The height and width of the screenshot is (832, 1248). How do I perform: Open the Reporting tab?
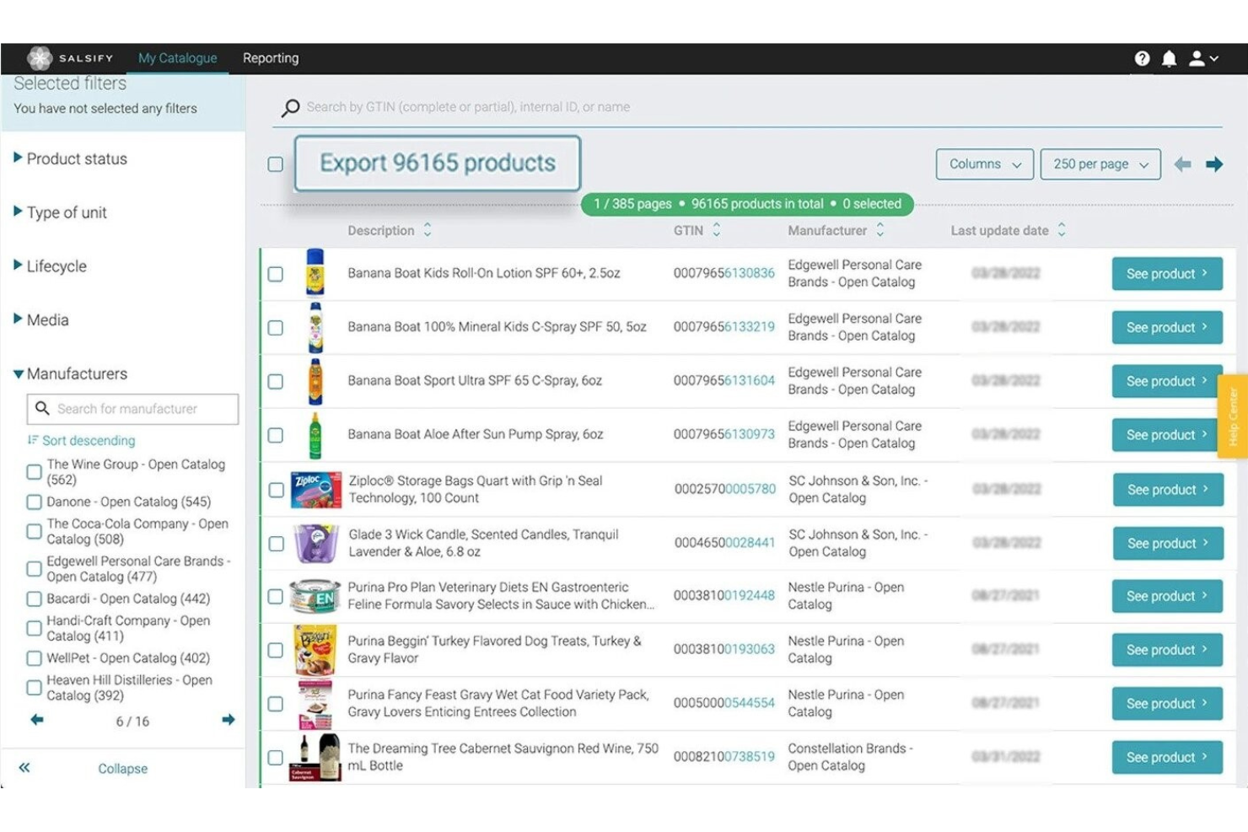pos(271,58)
